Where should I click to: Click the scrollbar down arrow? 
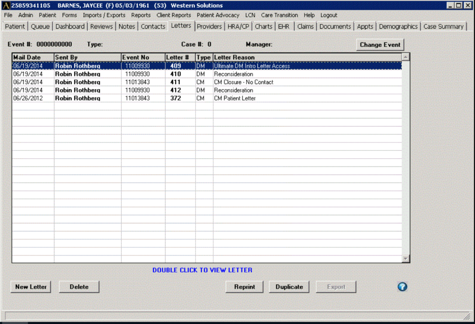point(406,258)
